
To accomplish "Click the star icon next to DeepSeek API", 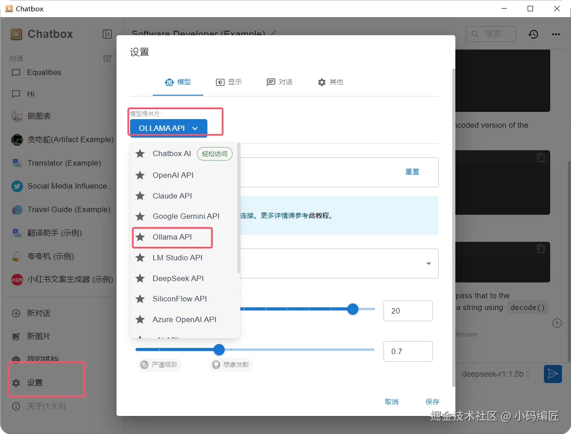I will point(140,278).
